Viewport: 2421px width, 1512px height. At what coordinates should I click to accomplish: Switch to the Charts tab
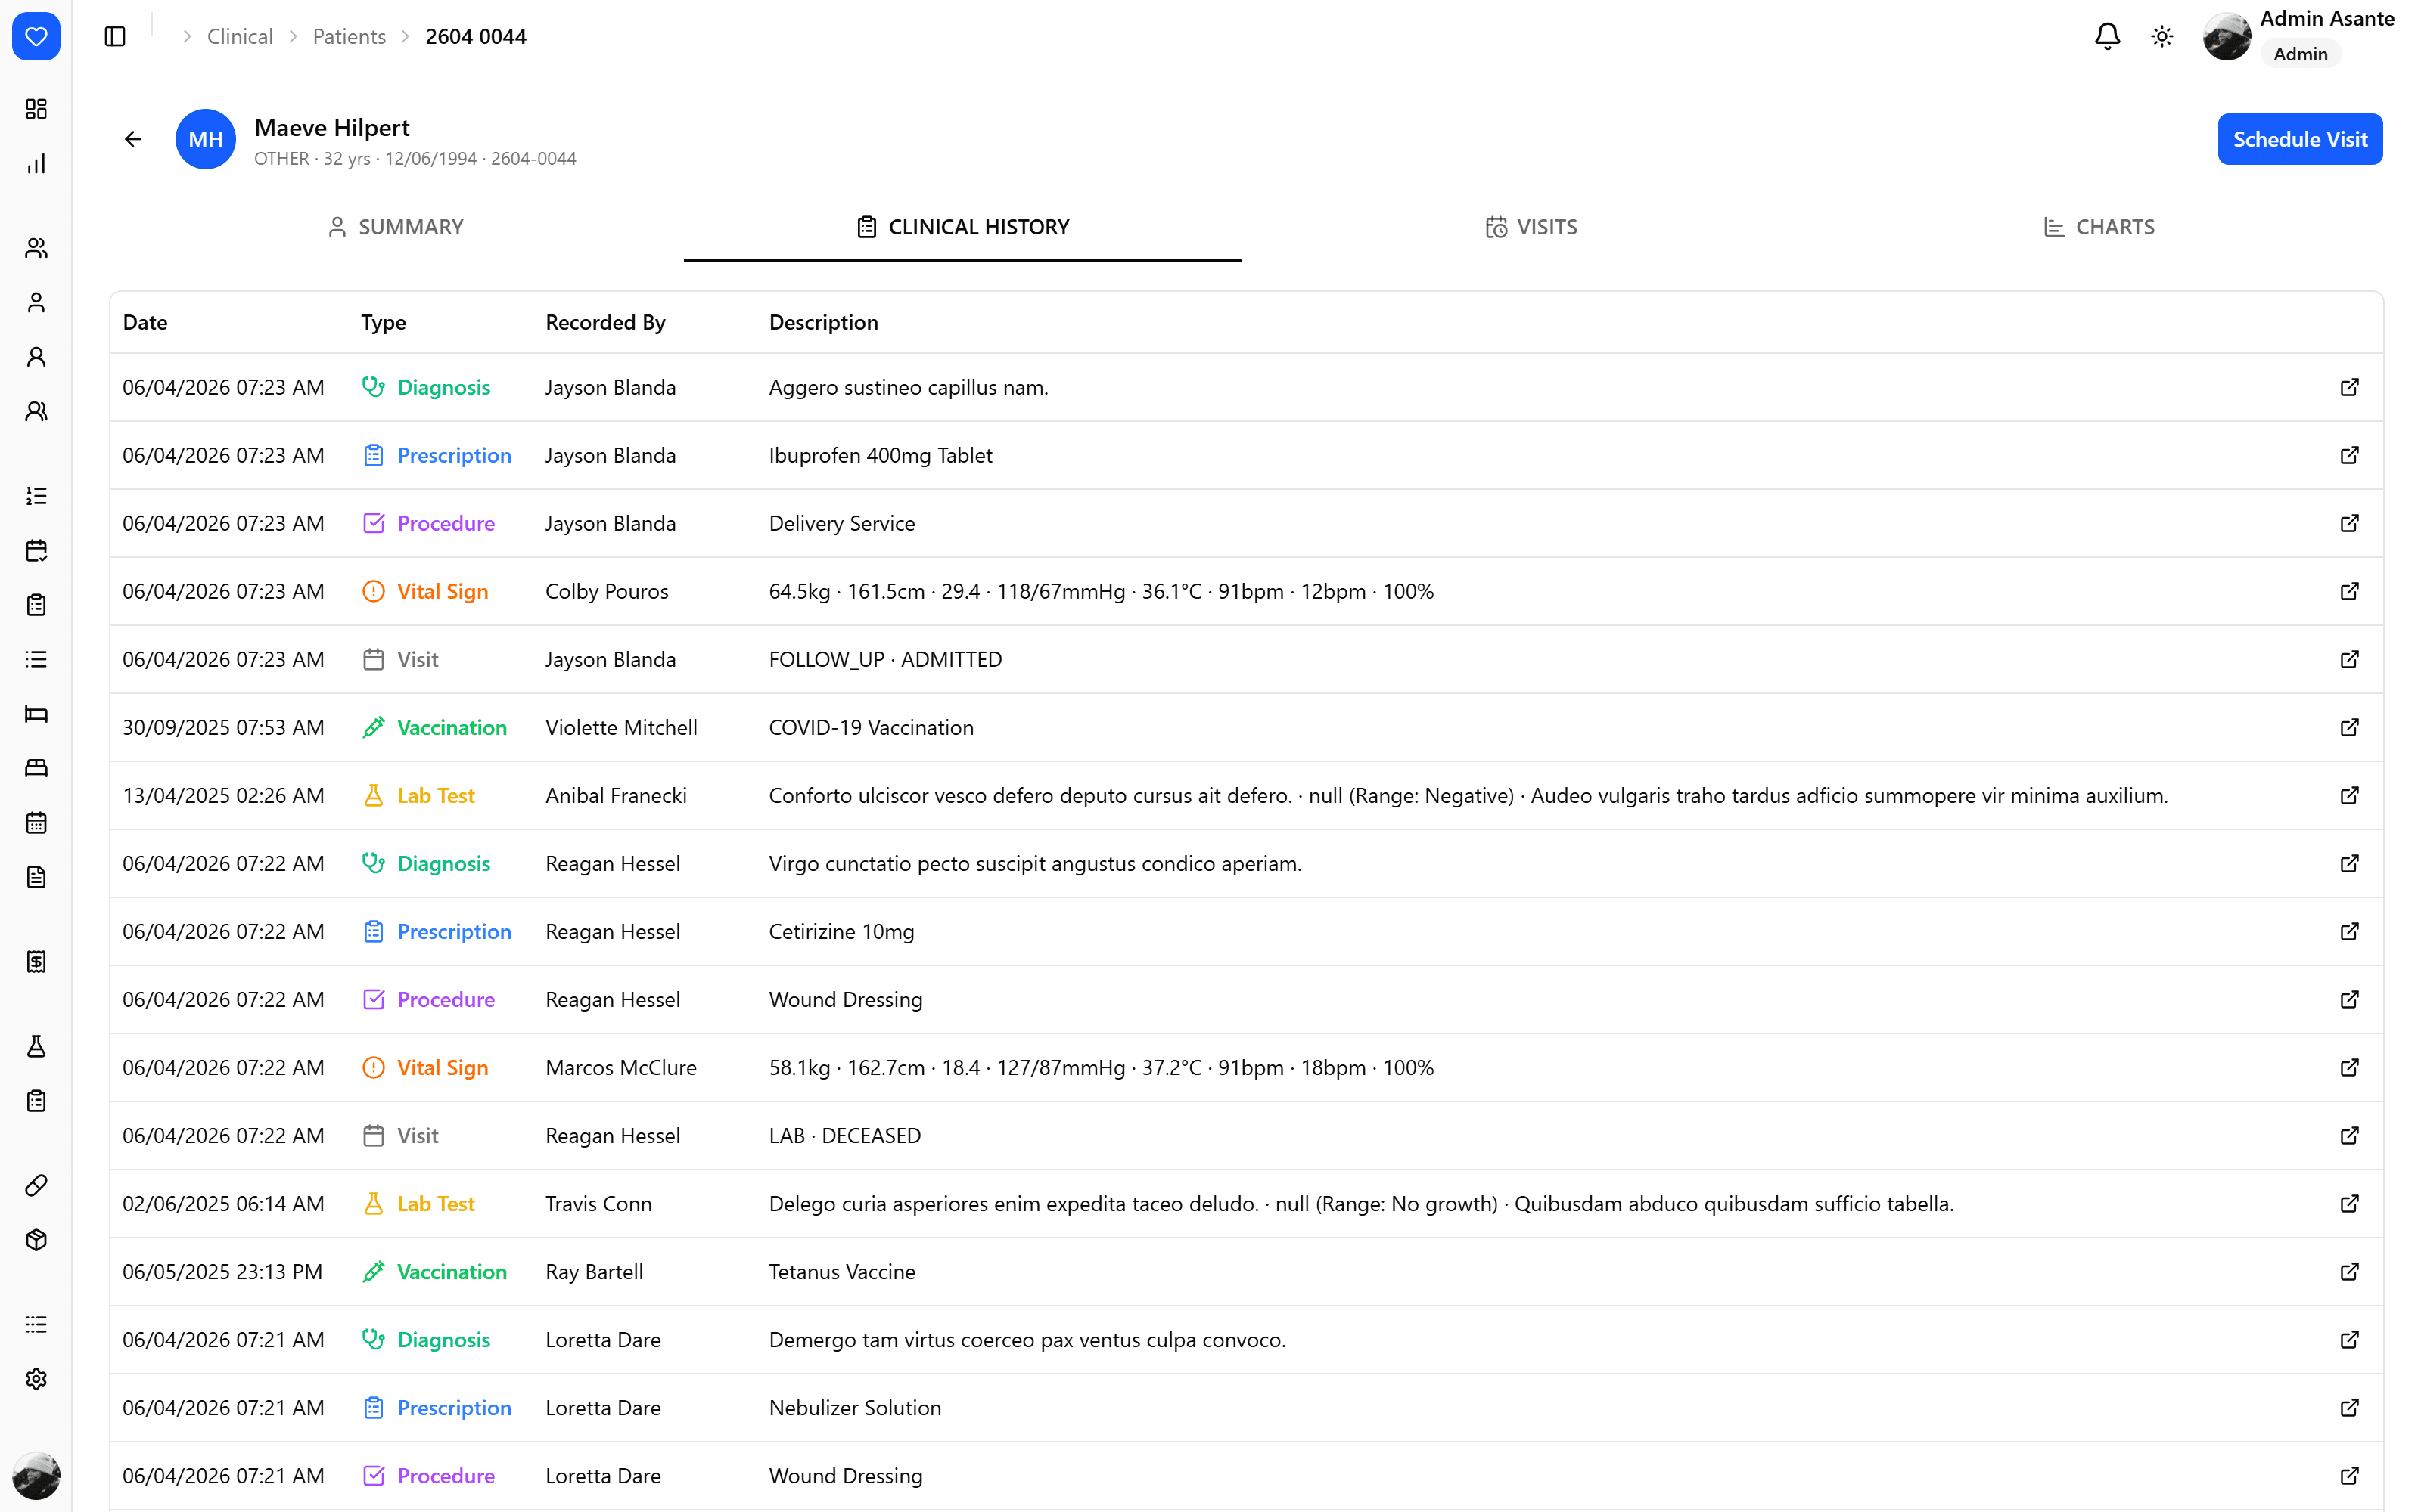(2098, 227)
